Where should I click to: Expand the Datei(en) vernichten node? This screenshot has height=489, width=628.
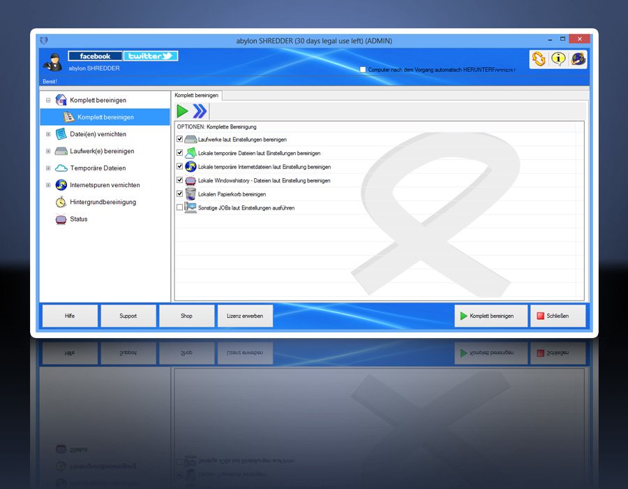[48, 134]
